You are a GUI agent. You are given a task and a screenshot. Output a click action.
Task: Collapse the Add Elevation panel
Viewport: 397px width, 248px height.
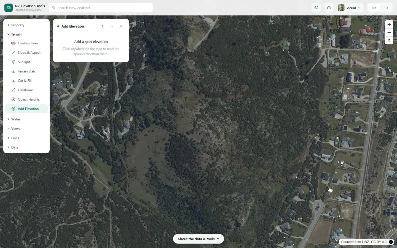pyautogui.click(x=112, y=26)
